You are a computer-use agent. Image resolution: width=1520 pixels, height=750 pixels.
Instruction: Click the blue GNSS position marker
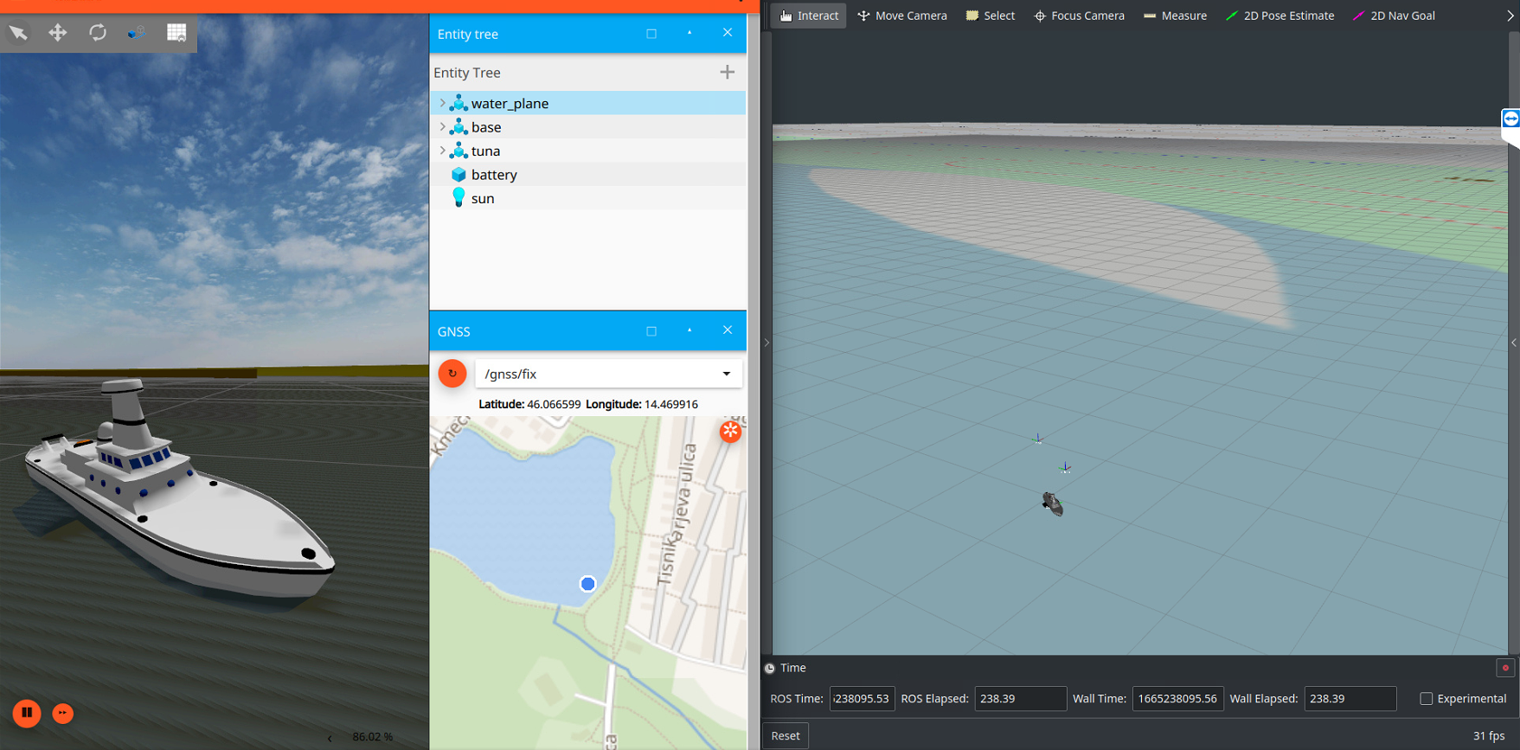[587, 584]
